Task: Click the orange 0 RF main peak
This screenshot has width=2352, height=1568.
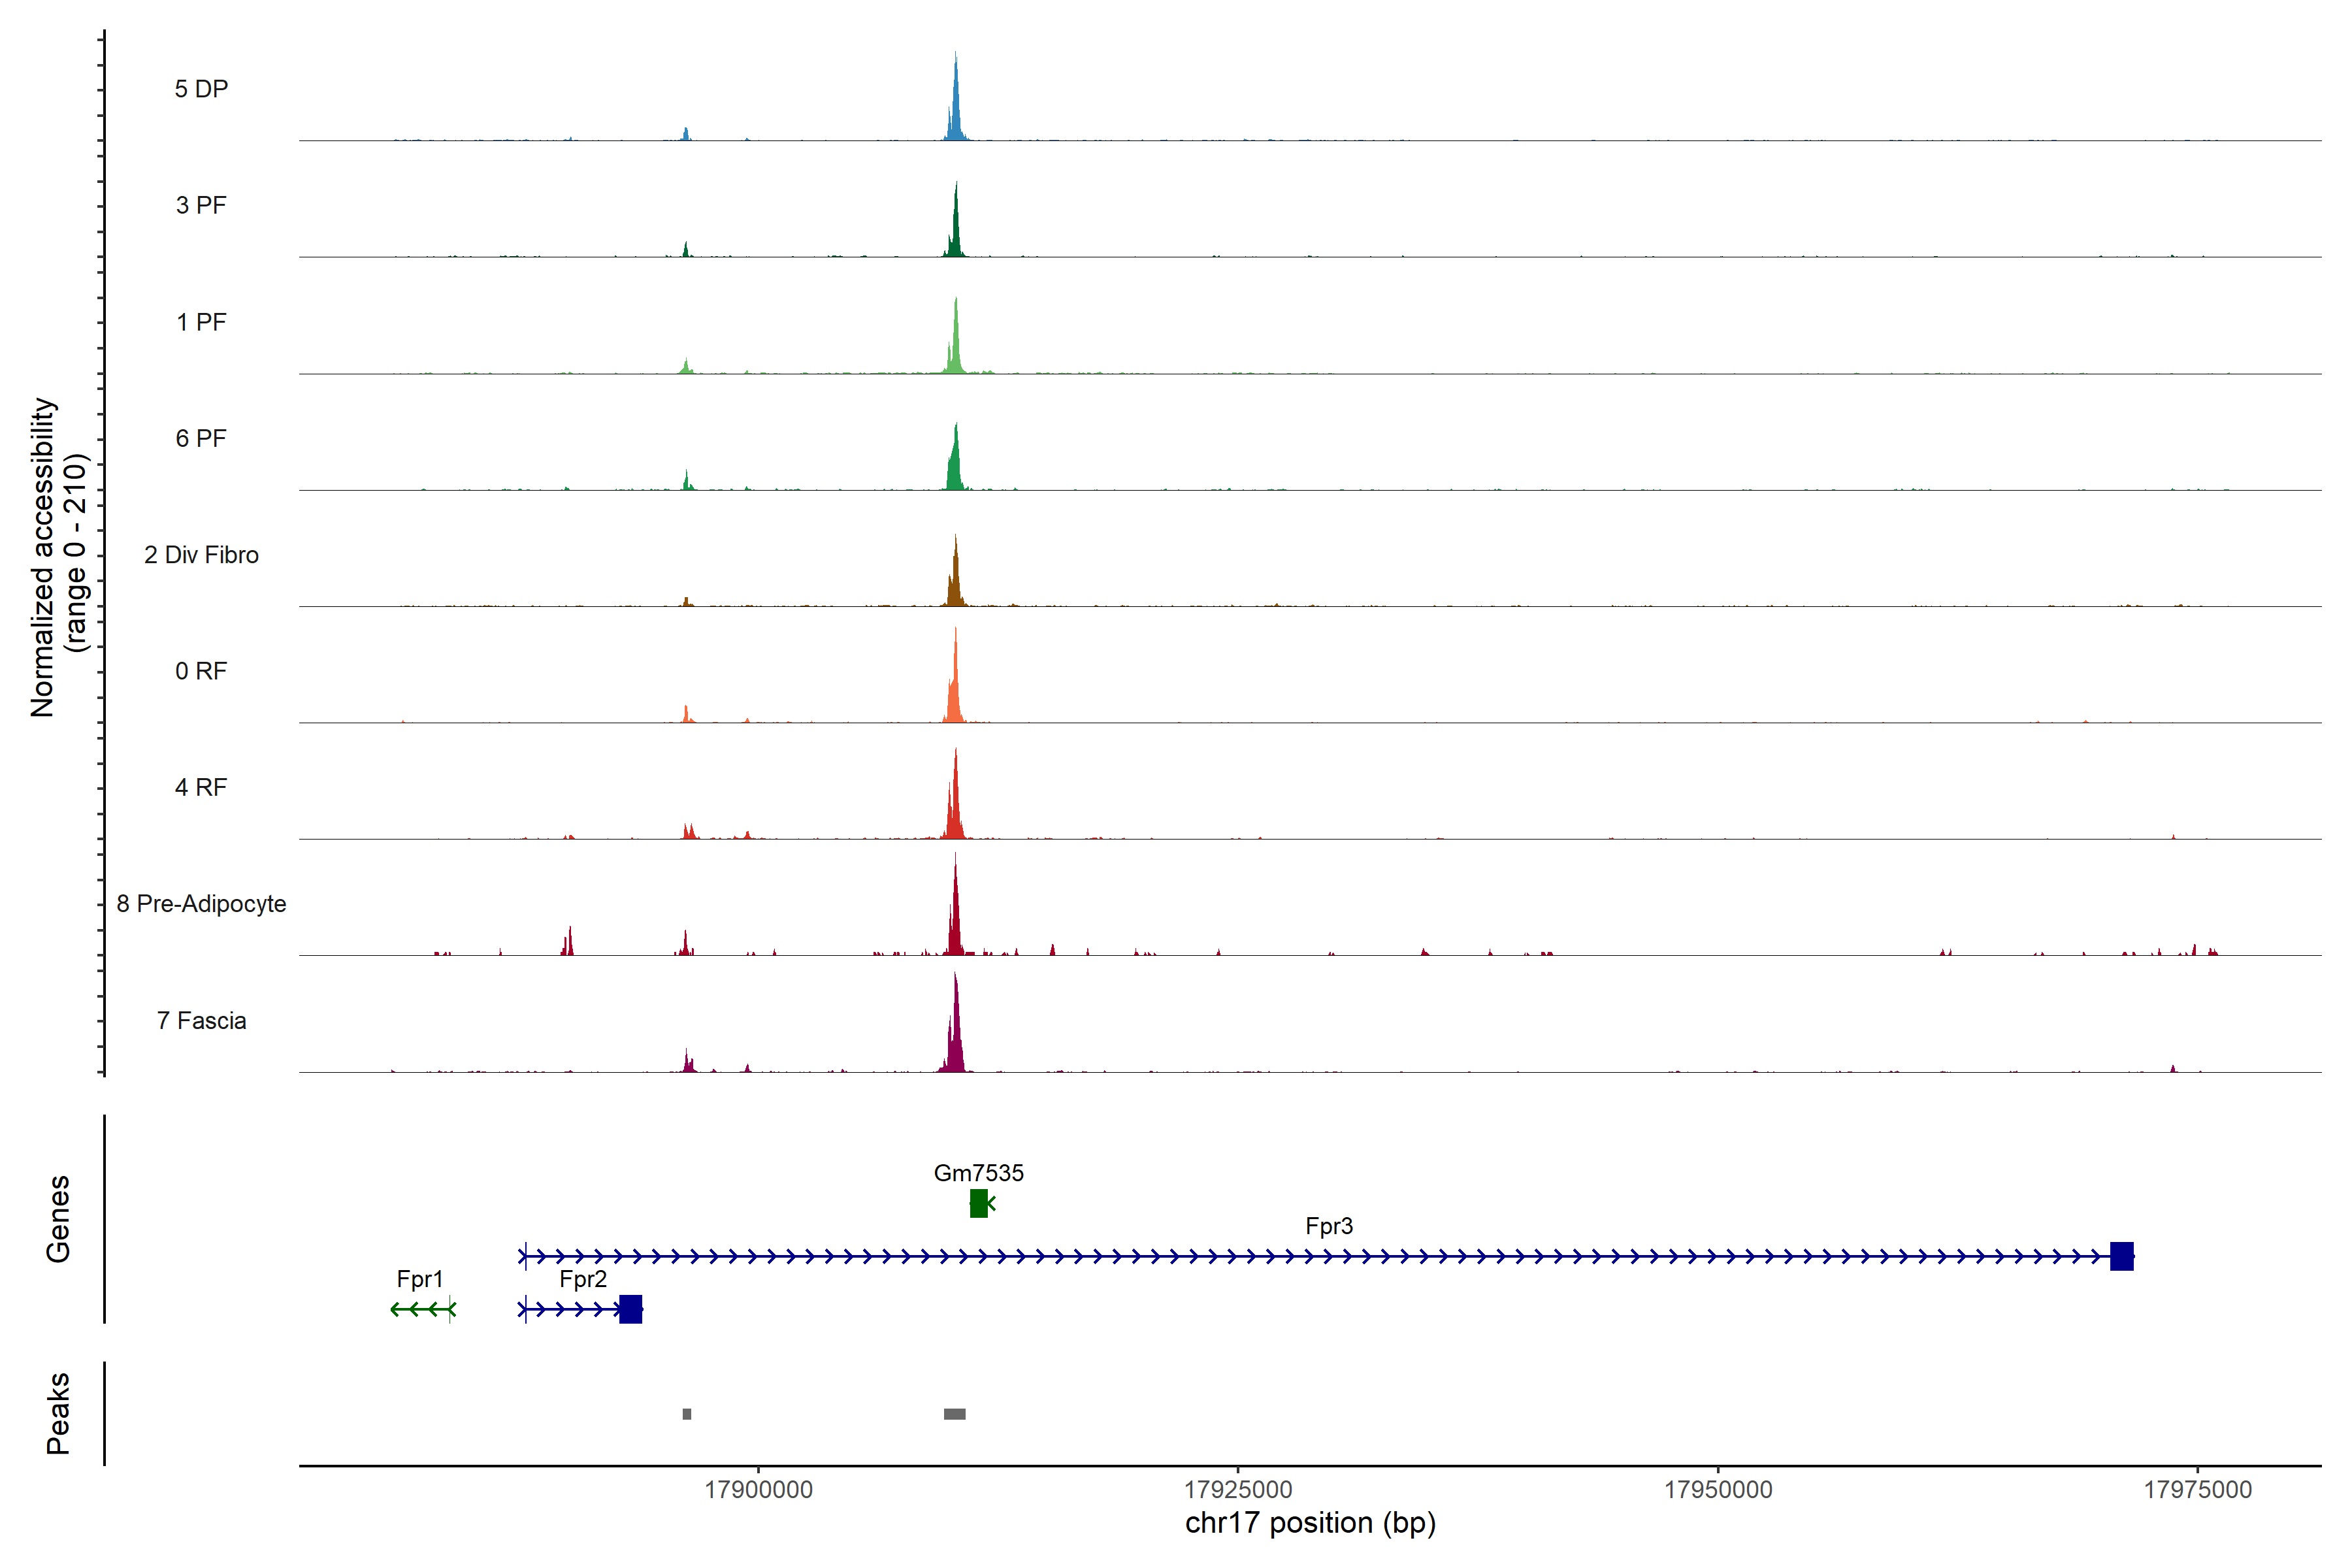Action: [x=955, y=690]
